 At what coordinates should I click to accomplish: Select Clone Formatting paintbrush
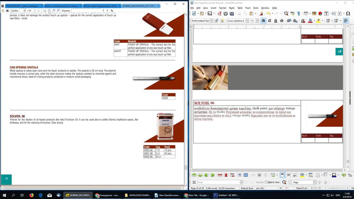coord(261,14)
